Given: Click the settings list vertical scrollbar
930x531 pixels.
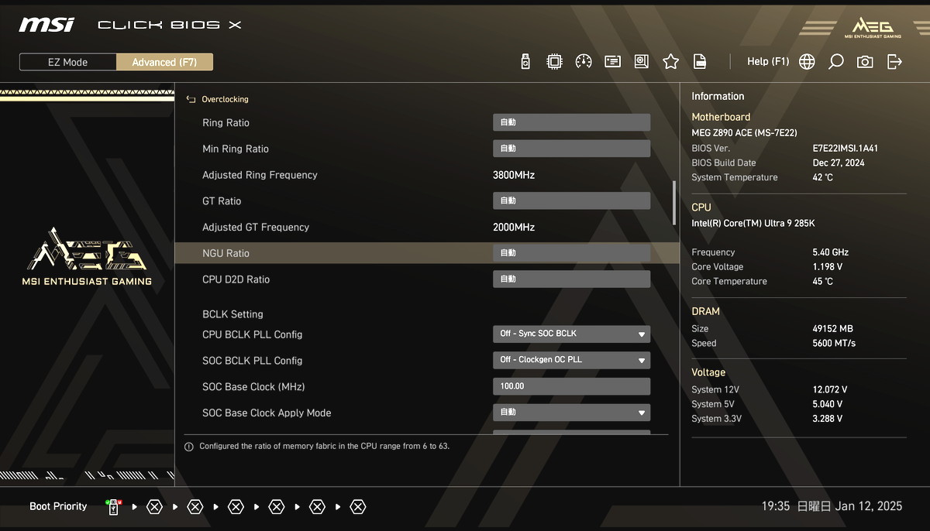Looking at the screenshot, I should click(674, 201).
